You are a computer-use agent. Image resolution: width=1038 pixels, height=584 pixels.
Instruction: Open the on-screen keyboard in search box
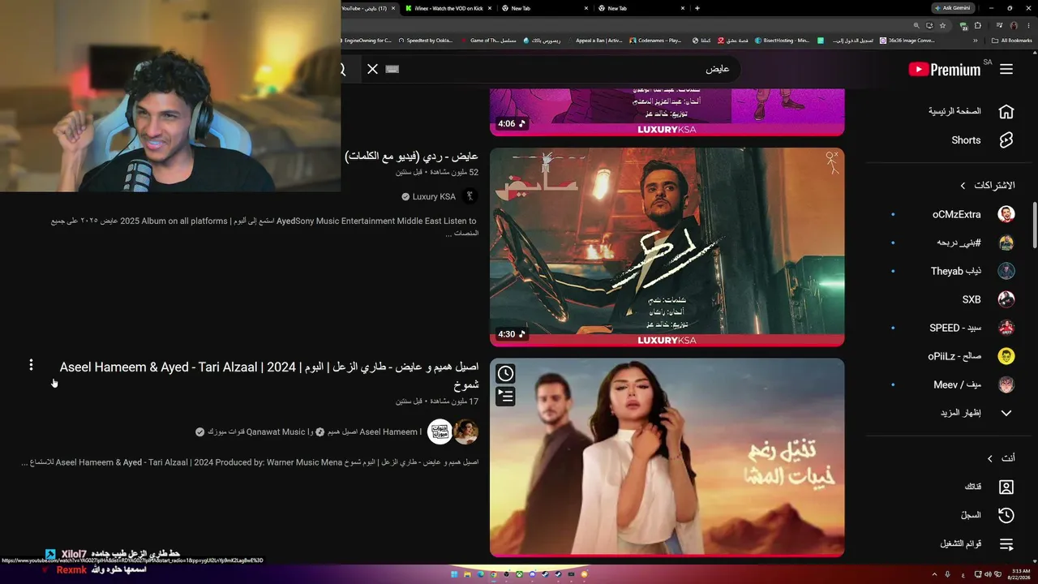392,69
